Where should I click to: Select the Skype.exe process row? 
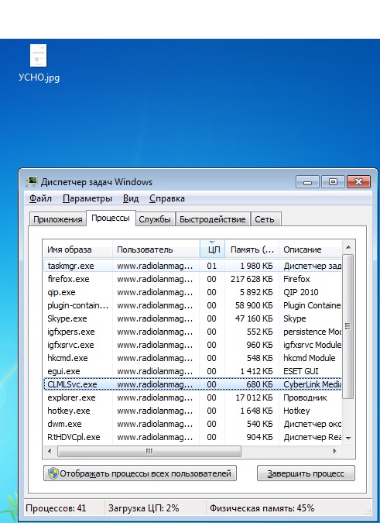click(193, 318)
